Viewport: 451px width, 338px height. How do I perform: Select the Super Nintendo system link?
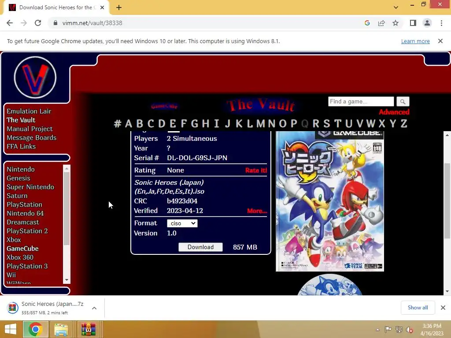(x=30, y=187)
